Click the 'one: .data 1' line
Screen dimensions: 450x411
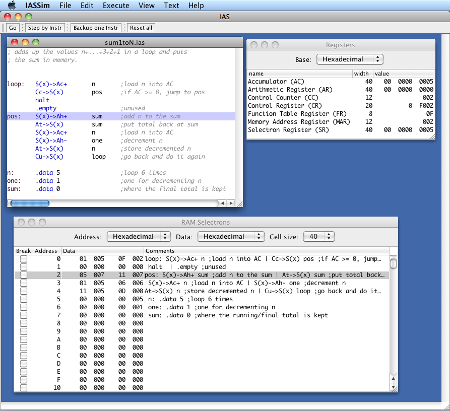tap(121, 181)
